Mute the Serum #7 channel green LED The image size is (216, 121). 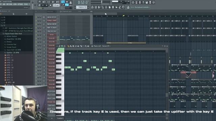pos(36,59)
